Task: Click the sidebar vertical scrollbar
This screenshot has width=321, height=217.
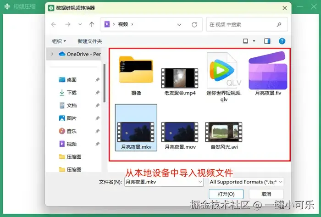Action: coord(105,83)
